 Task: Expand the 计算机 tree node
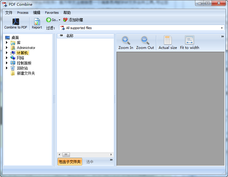[7, 53]
